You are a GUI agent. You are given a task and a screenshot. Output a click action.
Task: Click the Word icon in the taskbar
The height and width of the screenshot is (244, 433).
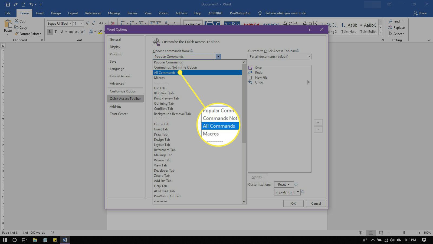point(65,240)
